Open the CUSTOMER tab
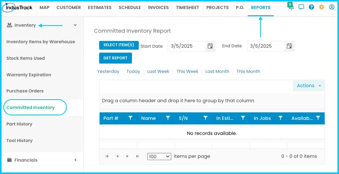The height and width of the screenshot is (174, 339). click(69, 8)
